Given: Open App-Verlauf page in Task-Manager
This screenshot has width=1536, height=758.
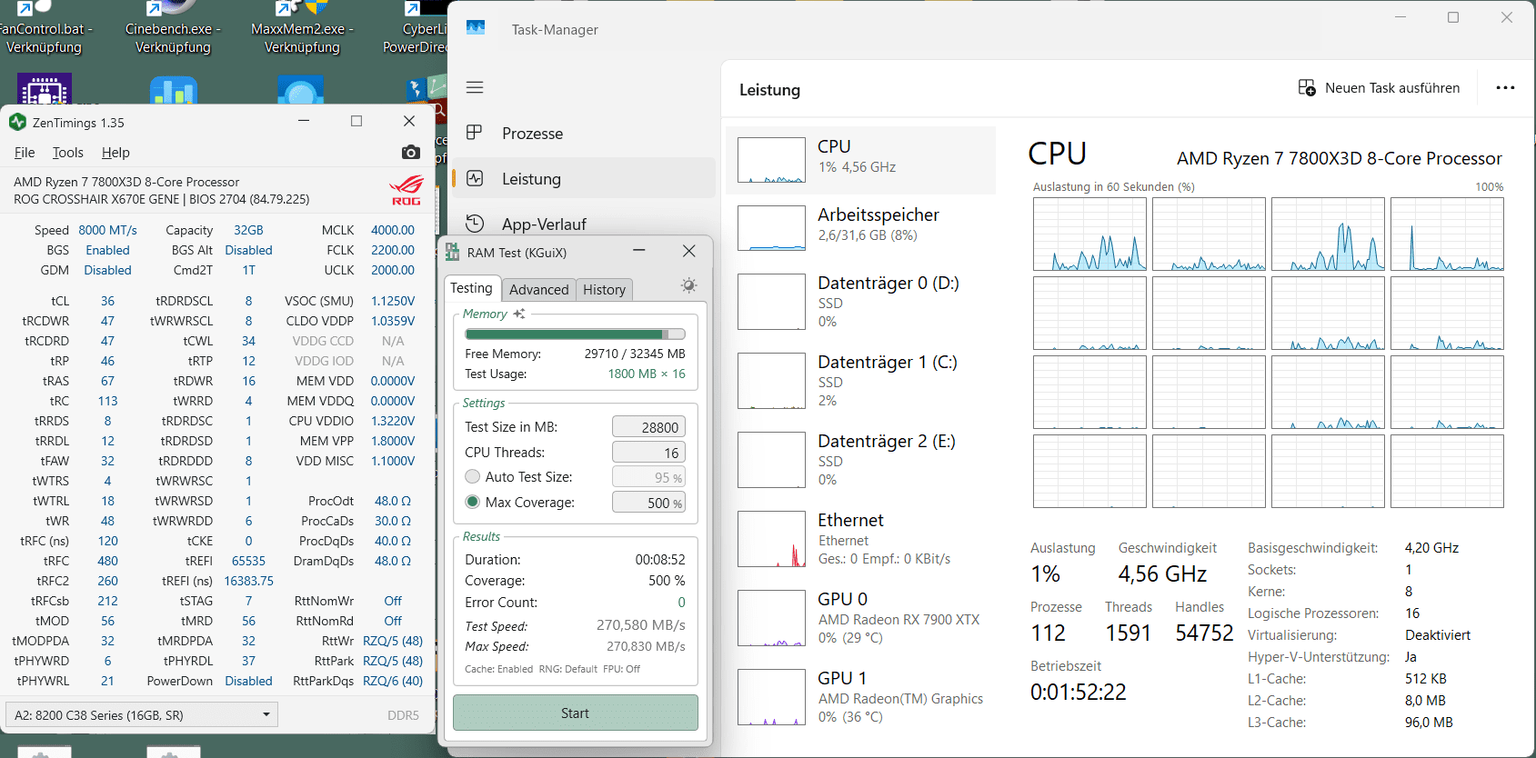Looking at the screenshot, I should [x=583, y=224].
